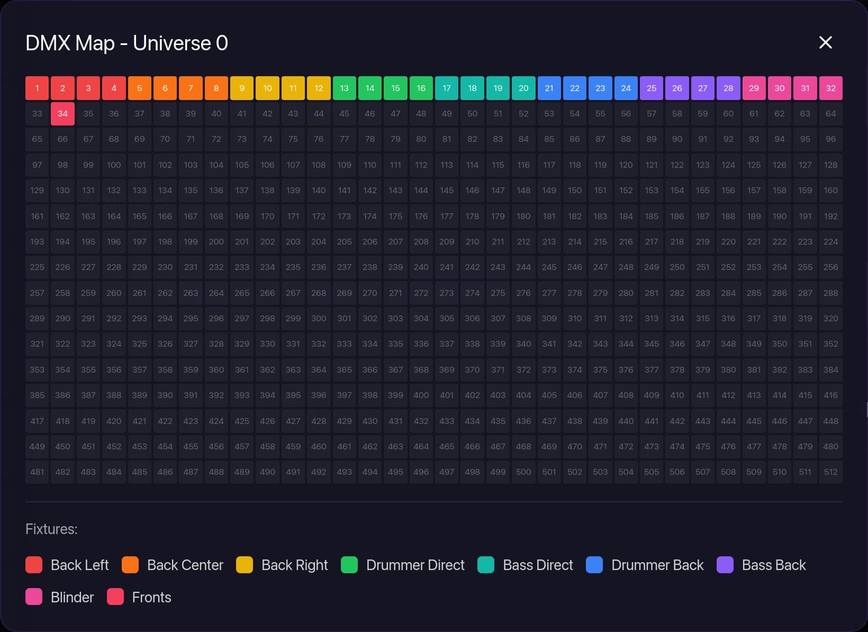Select channel 256 cell
The width and height of the screenshot is (868, 632).
pos(831,267)
